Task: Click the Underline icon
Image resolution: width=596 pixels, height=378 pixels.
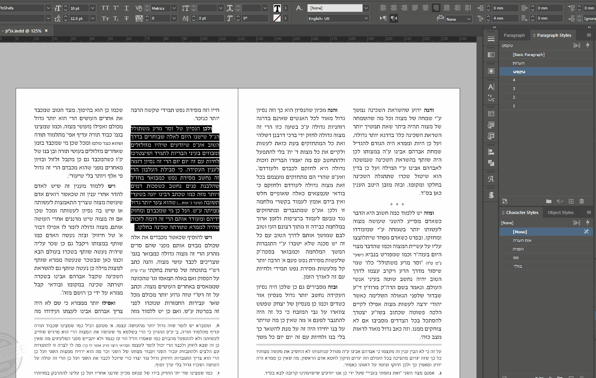Action: [126, 8]
